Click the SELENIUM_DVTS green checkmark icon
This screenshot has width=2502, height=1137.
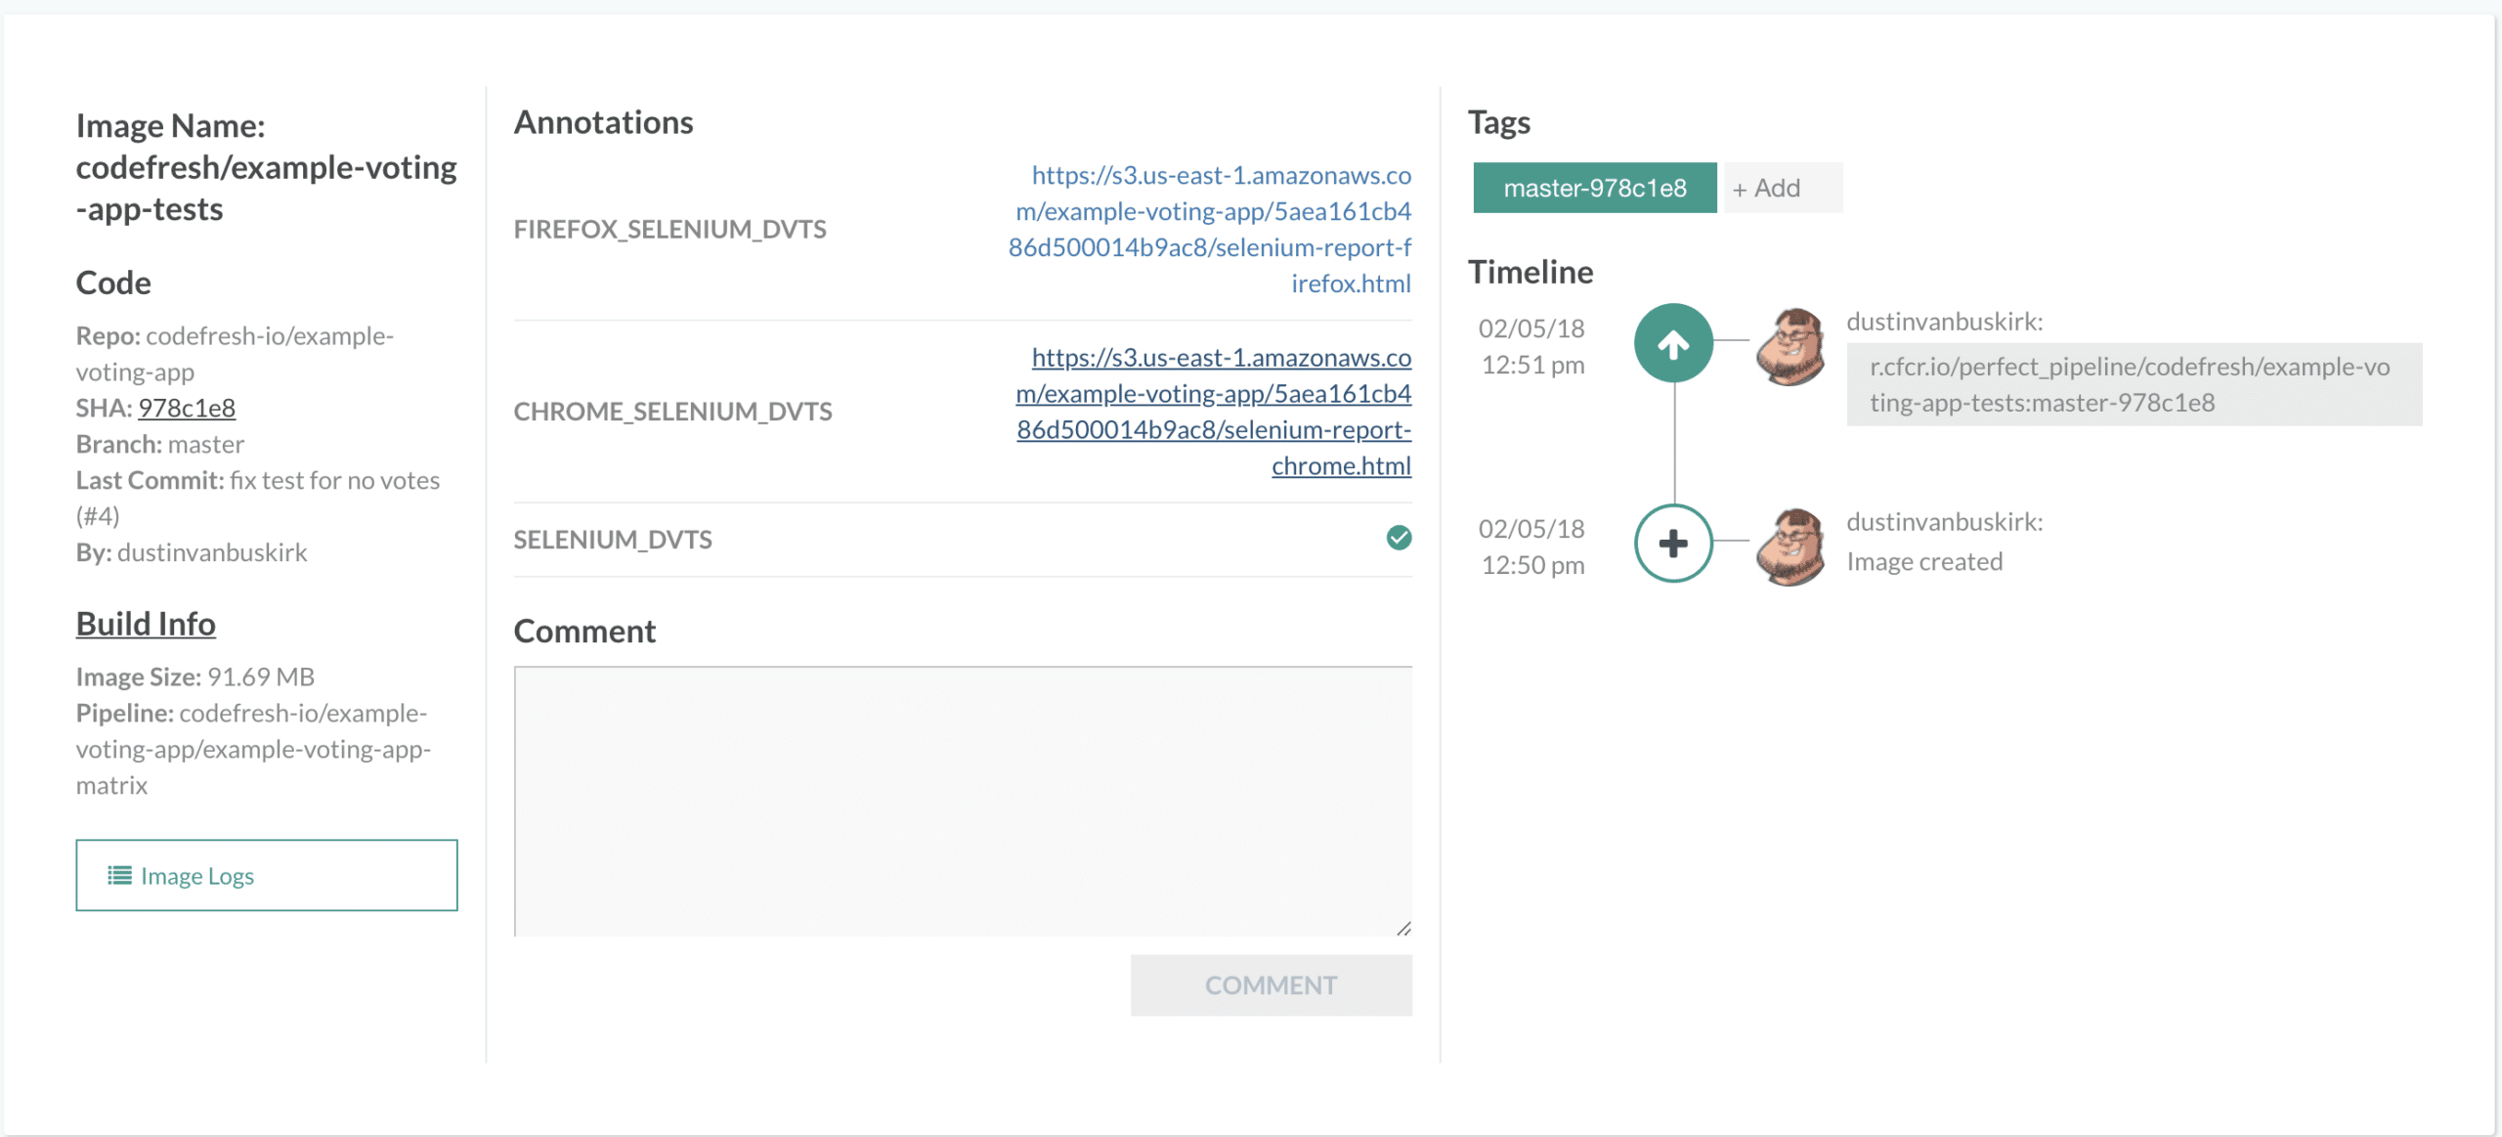(1399, 538)
